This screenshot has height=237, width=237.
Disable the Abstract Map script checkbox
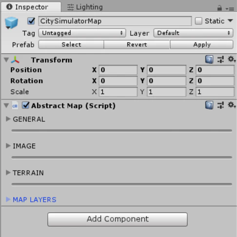click(26, 105)
